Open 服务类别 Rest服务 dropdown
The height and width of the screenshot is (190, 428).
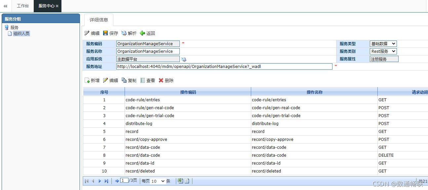(383, 51)
